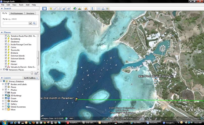204x125 pixels.
Task: Switch to Find Businesses tab
Action: (17, 13)
